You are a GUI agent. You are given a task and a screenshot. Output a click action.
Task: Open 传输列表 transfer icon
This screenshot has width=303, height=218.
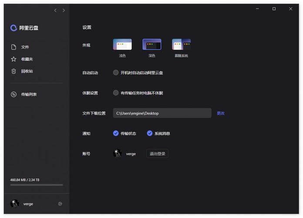(x=13, y=94)
